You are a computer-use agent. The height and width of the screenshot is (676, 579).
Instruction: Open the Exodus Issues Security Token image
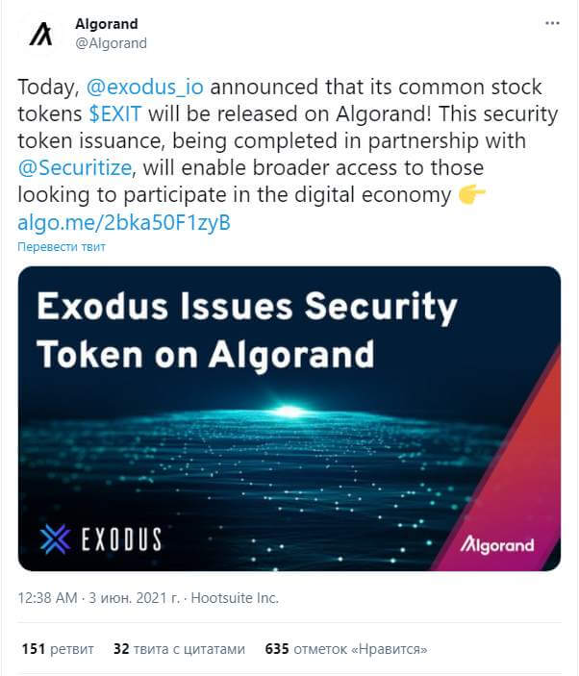coord(289,418)
